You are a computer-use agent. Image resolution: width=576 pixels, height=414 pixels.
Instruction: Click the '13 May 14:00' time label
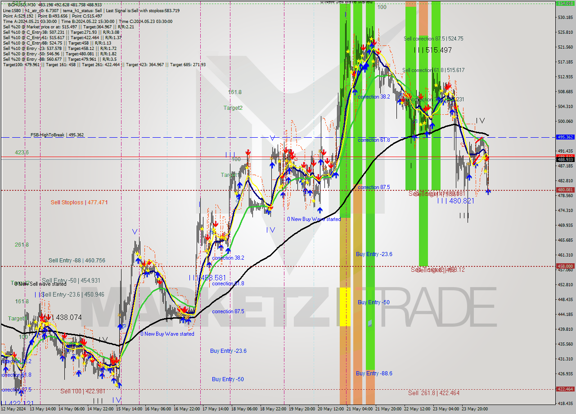click(43, 409)
